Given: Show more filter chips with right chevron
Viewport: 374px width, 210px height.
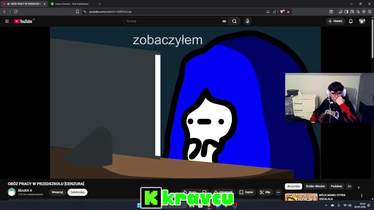Looking at the screenshot, I should (359, 188).
